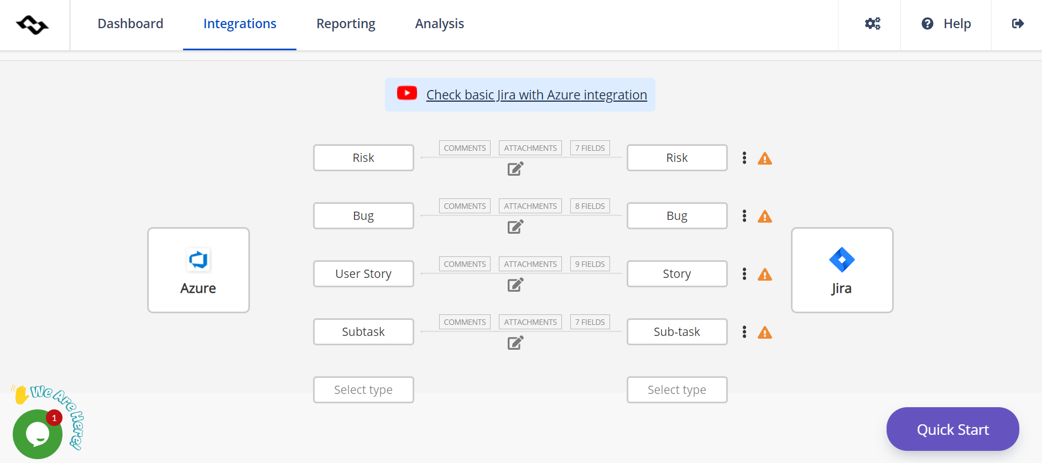Image resolution: width=1042 pixels, height=463 pixels.
Task: Click the warning icon beside Sub-task
Action: pyautogui.click(x=765, y=333)
